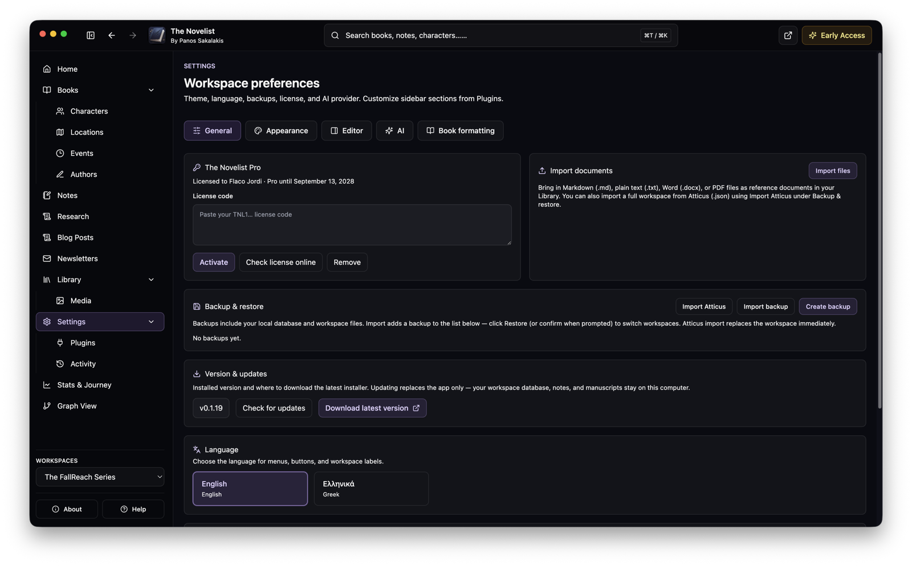
Task: Switch to the Book formatting tab
Action: pos(461,130)
